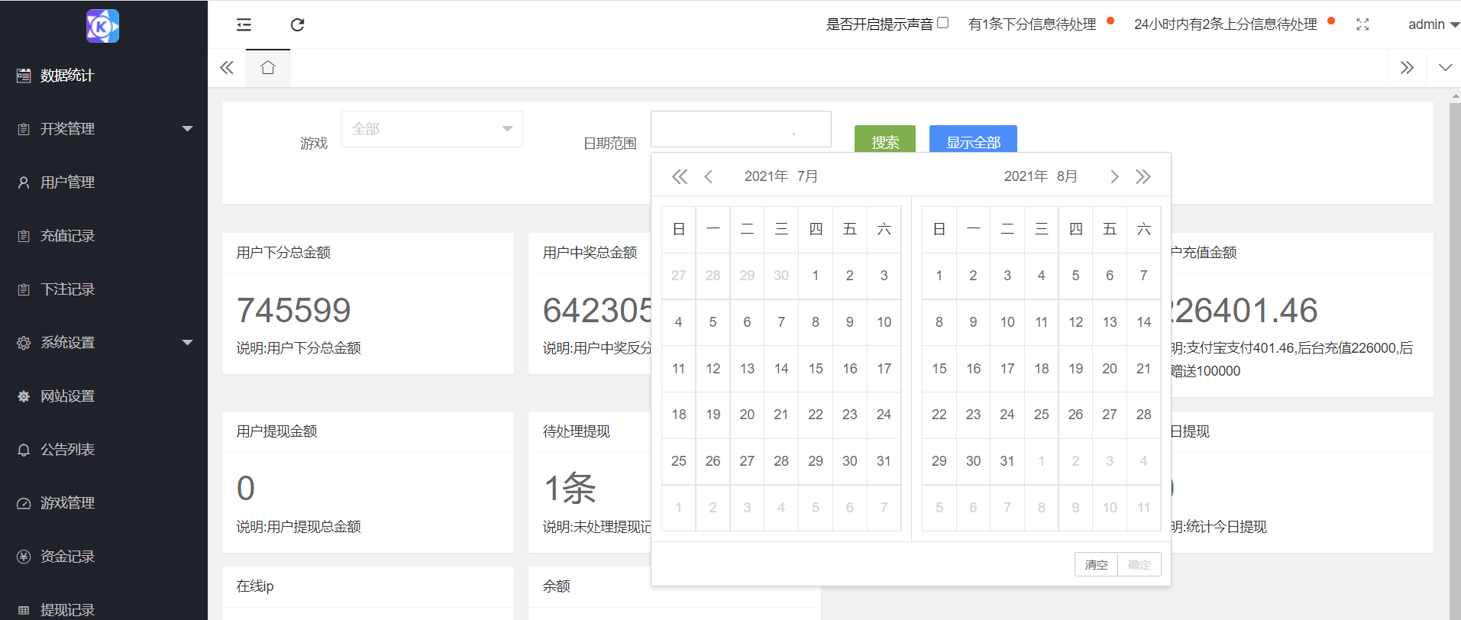Screen dimensions: 1461x620
Task: Collapse the sidebar using the menu icon
Action: tap(244, 24)
